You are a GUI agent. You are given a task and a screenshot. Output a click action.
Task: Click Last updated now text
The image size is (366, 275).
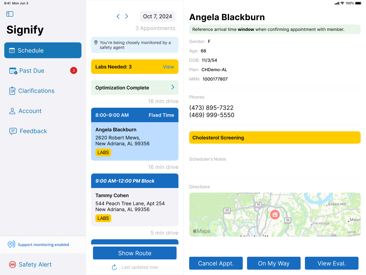tap(140, 267)
